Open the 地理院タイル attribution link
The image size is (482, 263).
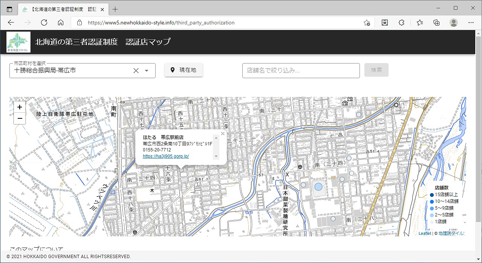pyautogui.click(x=451, y=233)
